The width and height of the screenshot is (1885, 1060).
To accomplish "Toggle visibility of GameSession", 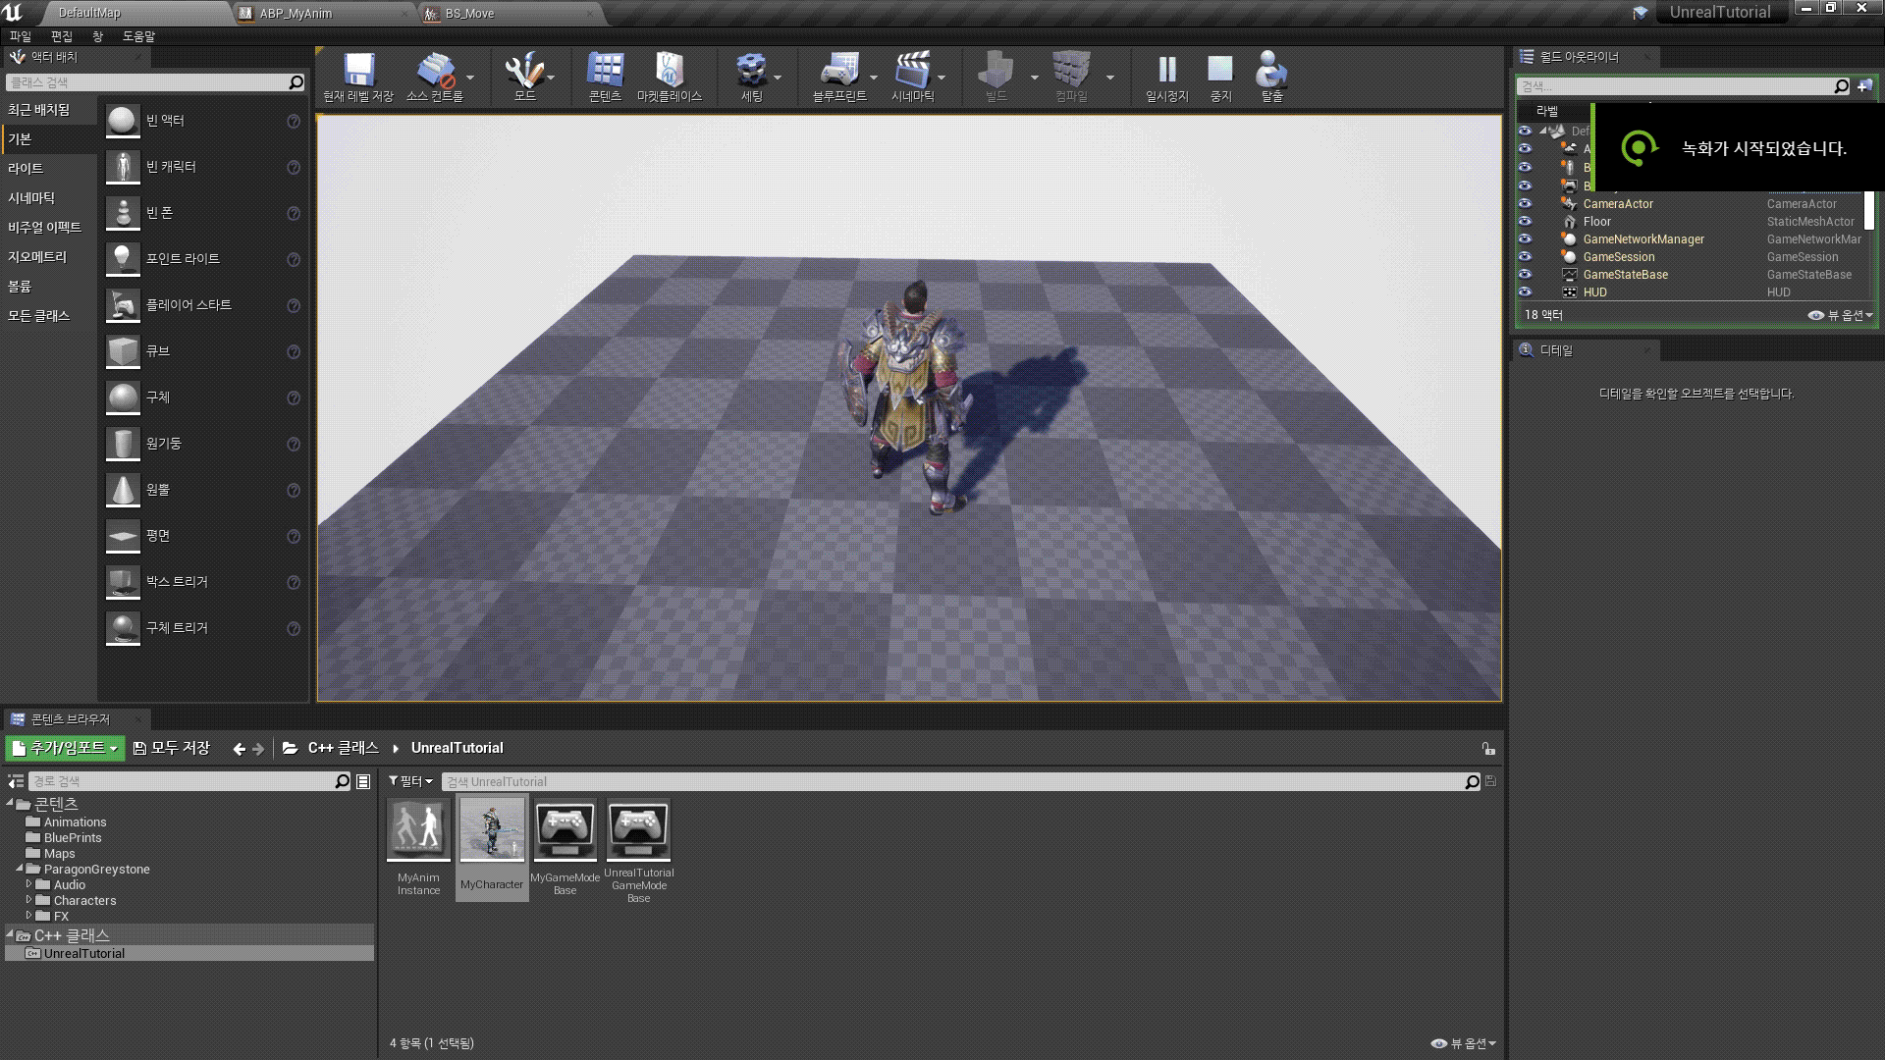I will tap(1525, 256).
